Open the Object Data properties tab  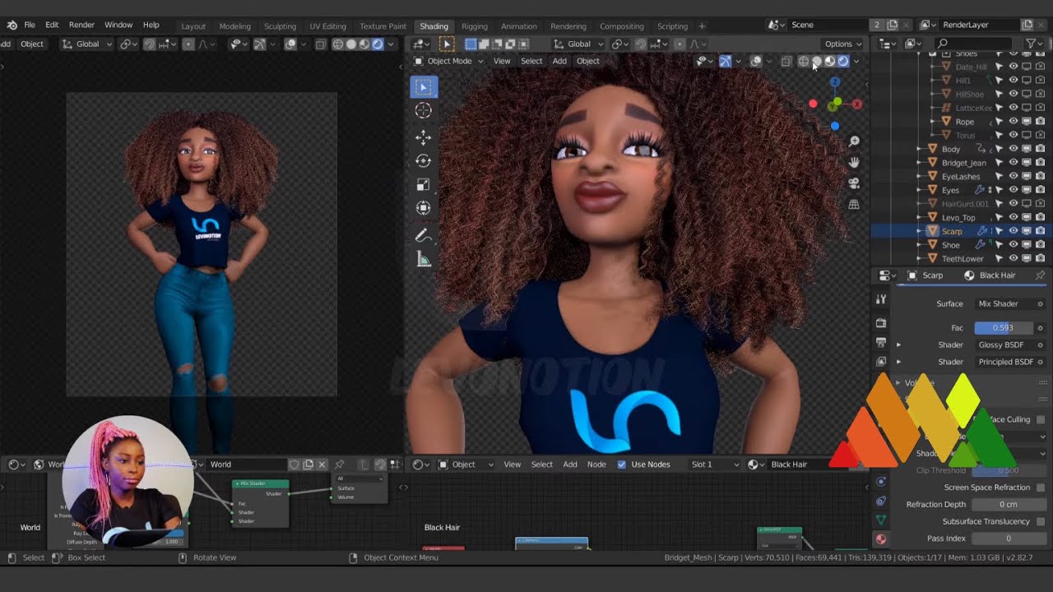click(x=881, y=520)
